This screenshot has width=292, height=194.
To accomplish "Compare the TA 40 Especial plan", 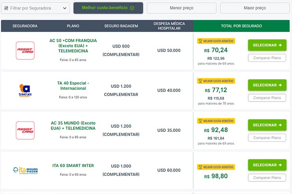I will point(267,98).
